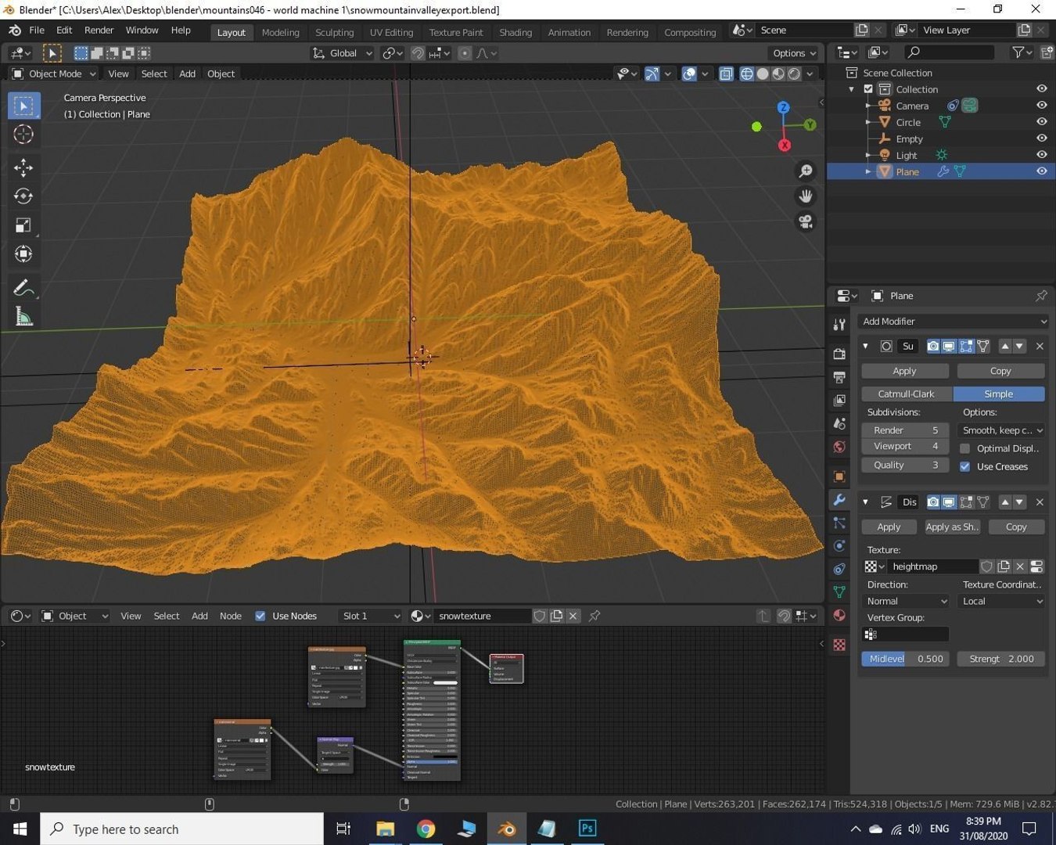Open the shader editor Node menu
The height and width of the screenshot is (845, 1056).
click(231, 616)
